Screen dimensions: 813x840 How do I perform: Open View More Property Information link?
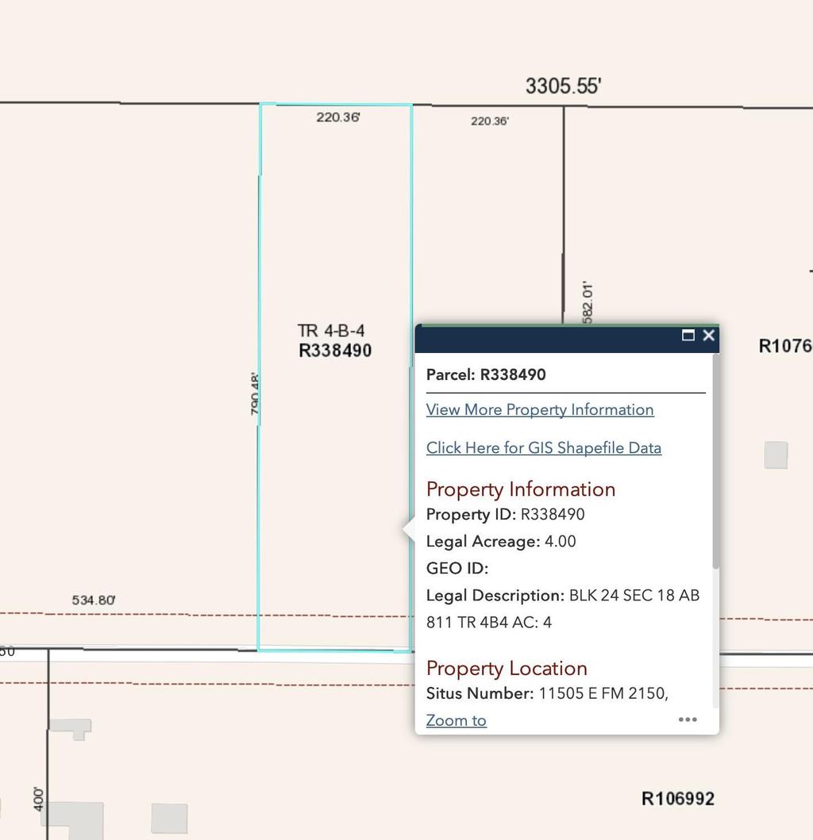[x=540, y=409]
